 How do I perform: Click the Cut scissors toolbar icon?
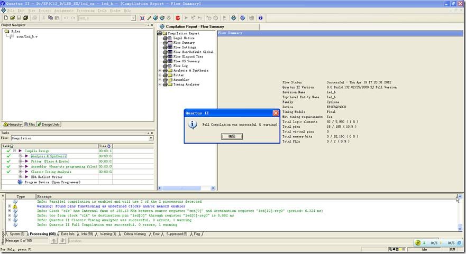click(x=44, y=18)
